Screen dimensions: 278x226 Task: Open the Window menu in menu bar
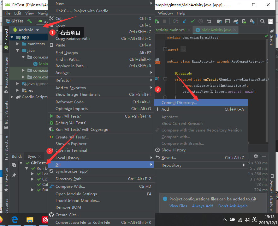click(165, 13)
